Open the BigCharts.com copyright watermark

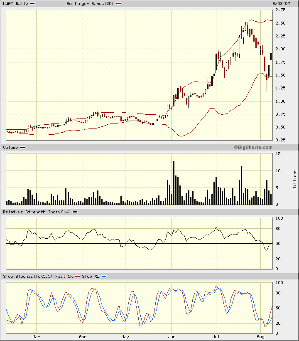[x=253, y=147]
